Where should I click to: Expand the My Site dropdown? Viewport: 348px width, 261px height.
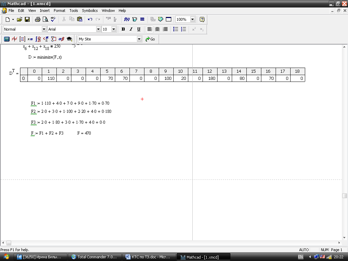[139, 39]
